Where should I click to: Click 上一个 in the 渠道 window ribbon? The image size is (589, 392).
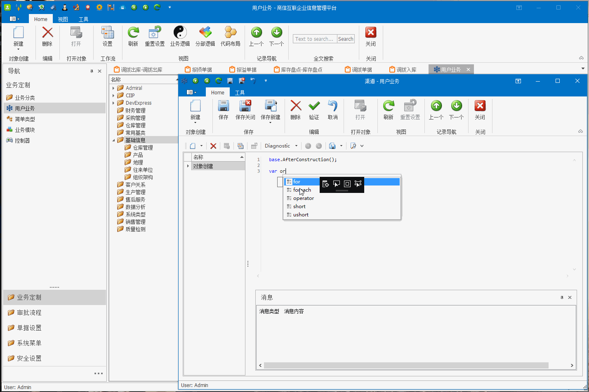click(436, 110)
